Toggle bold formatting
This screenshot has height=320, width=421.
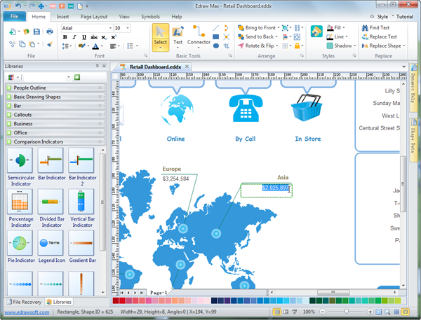[65, 37]
